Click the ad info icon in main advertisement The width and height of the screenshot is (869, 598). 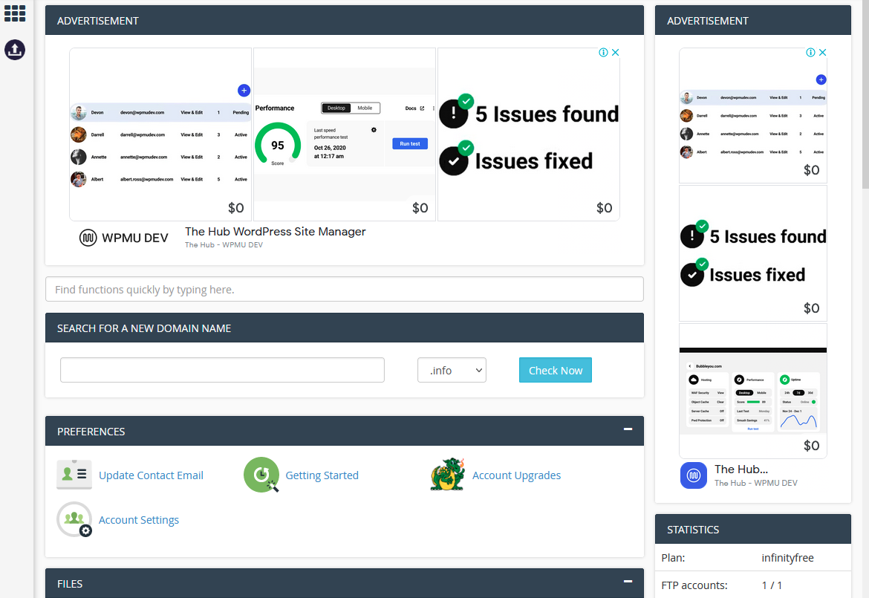click(x=604, y=53)
